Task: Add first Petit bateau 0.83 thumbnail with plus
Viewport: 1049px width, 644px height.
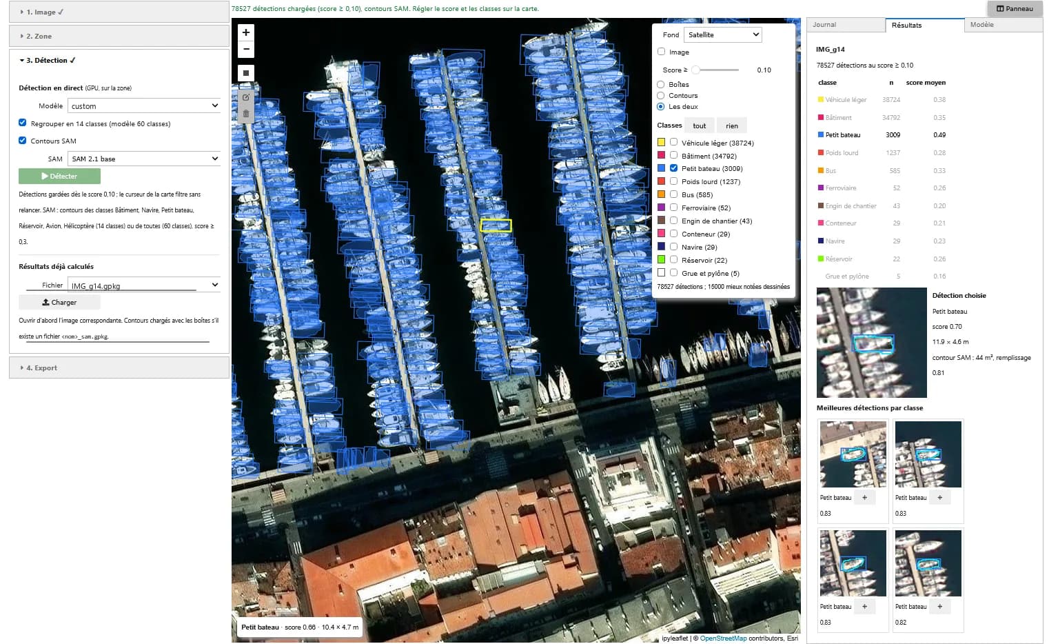Action: coord(864,497)
